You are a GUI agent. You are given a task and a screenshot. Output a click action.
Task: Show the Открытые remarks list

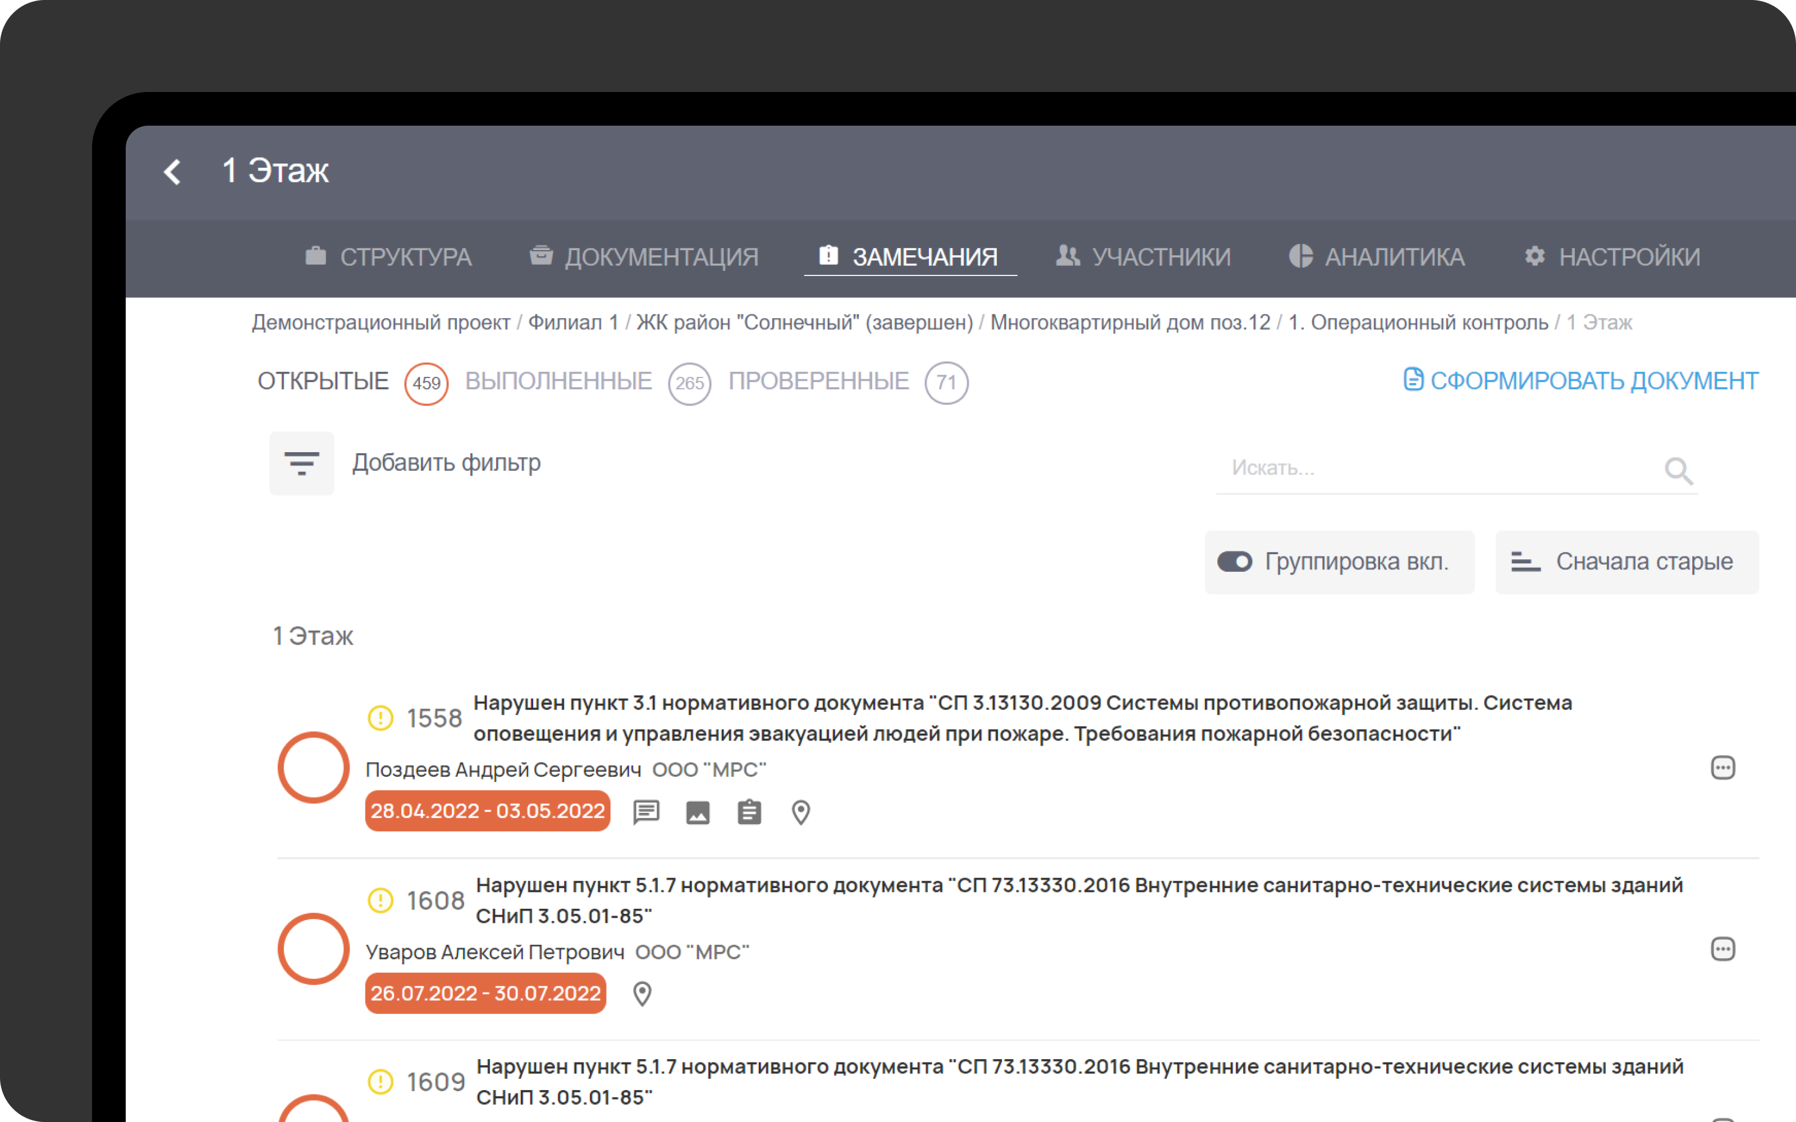(323, 381)
